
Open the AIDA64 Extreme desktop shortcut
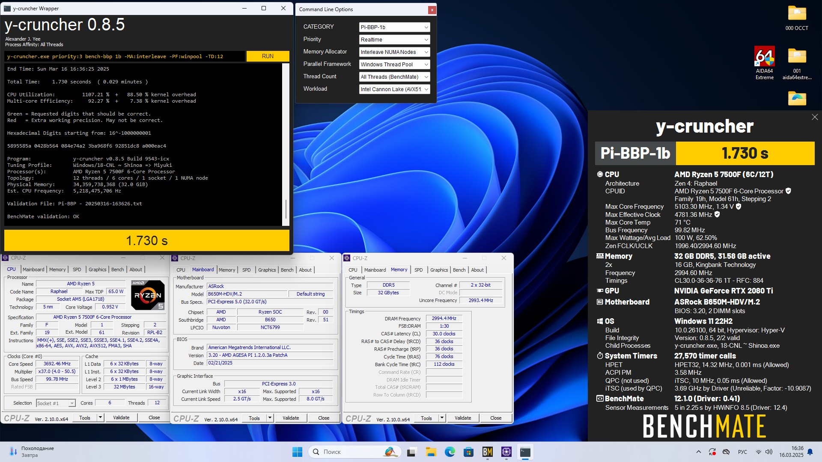[x=764, y=62]
